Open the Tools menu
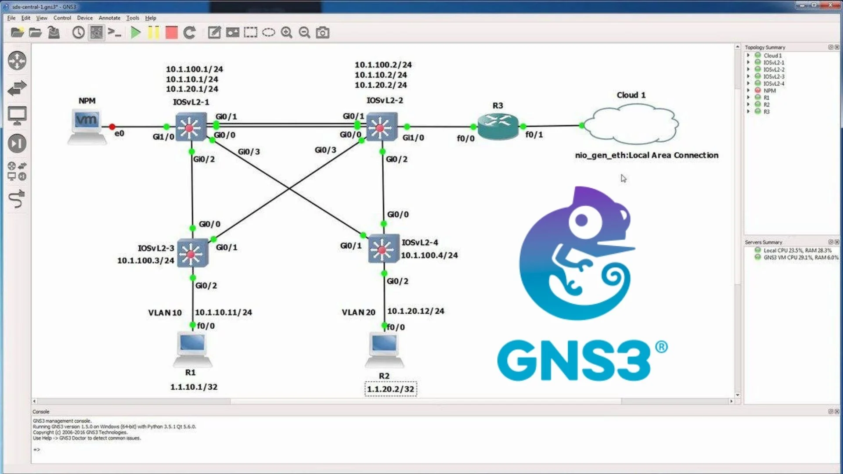The width and height of the screenshot is (843, 474). click(x=133, y=18)
